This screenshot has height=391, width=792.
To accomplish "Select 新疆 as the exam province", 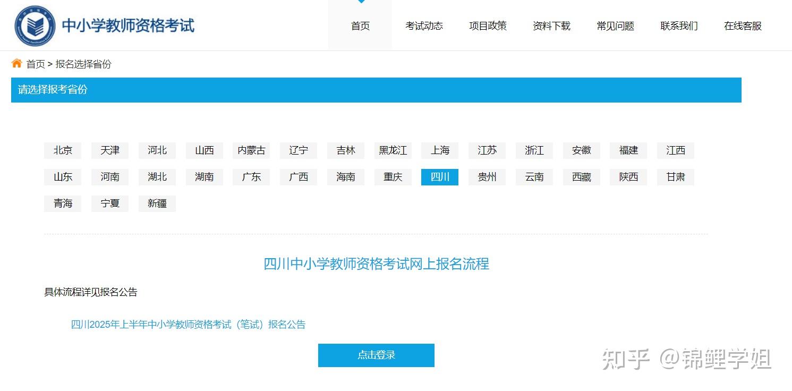I will (x=157, y=203).
